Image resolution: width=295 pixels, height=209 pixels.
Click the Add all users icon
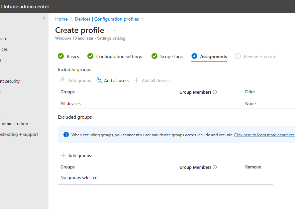pos(99,80)
